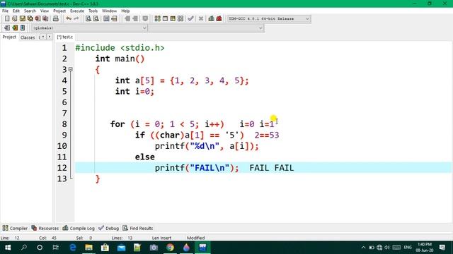Click the '#include <stdio.h>' code line

pos(120,48)
